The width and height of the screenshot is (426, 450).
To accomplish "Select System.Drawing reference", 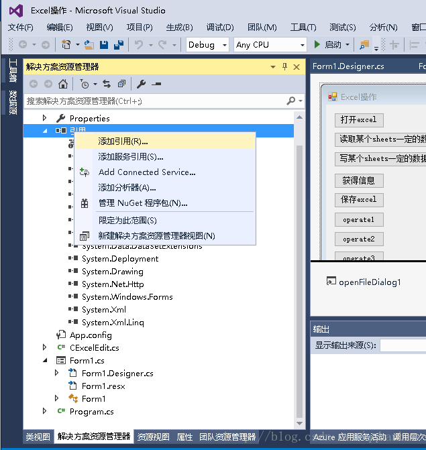I will pos(113,272).
